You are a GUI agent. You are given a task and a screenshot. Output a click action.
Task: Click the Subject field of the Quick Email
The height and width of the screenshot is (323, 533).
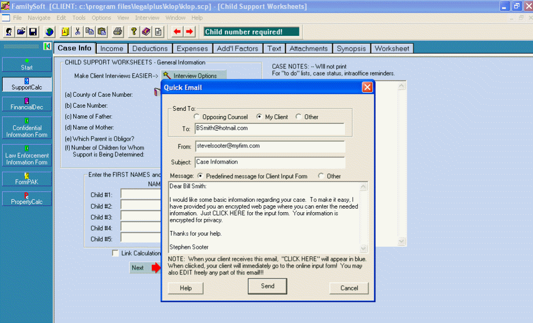(x=270, y=163)
